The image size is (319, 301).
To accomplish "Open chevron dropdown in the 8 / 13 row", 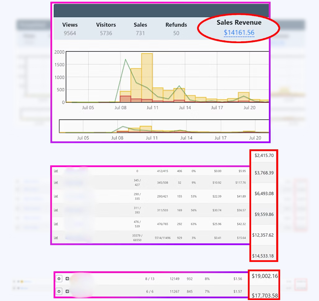I will pos(59,279).
